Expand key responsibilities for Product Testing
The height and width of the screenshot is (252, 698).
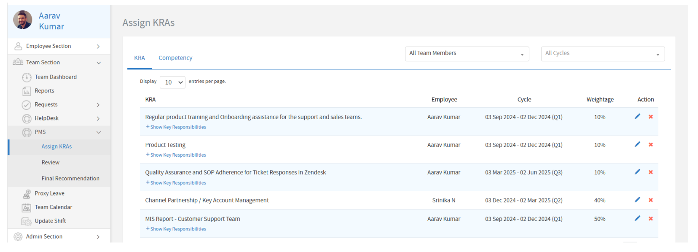176,155
